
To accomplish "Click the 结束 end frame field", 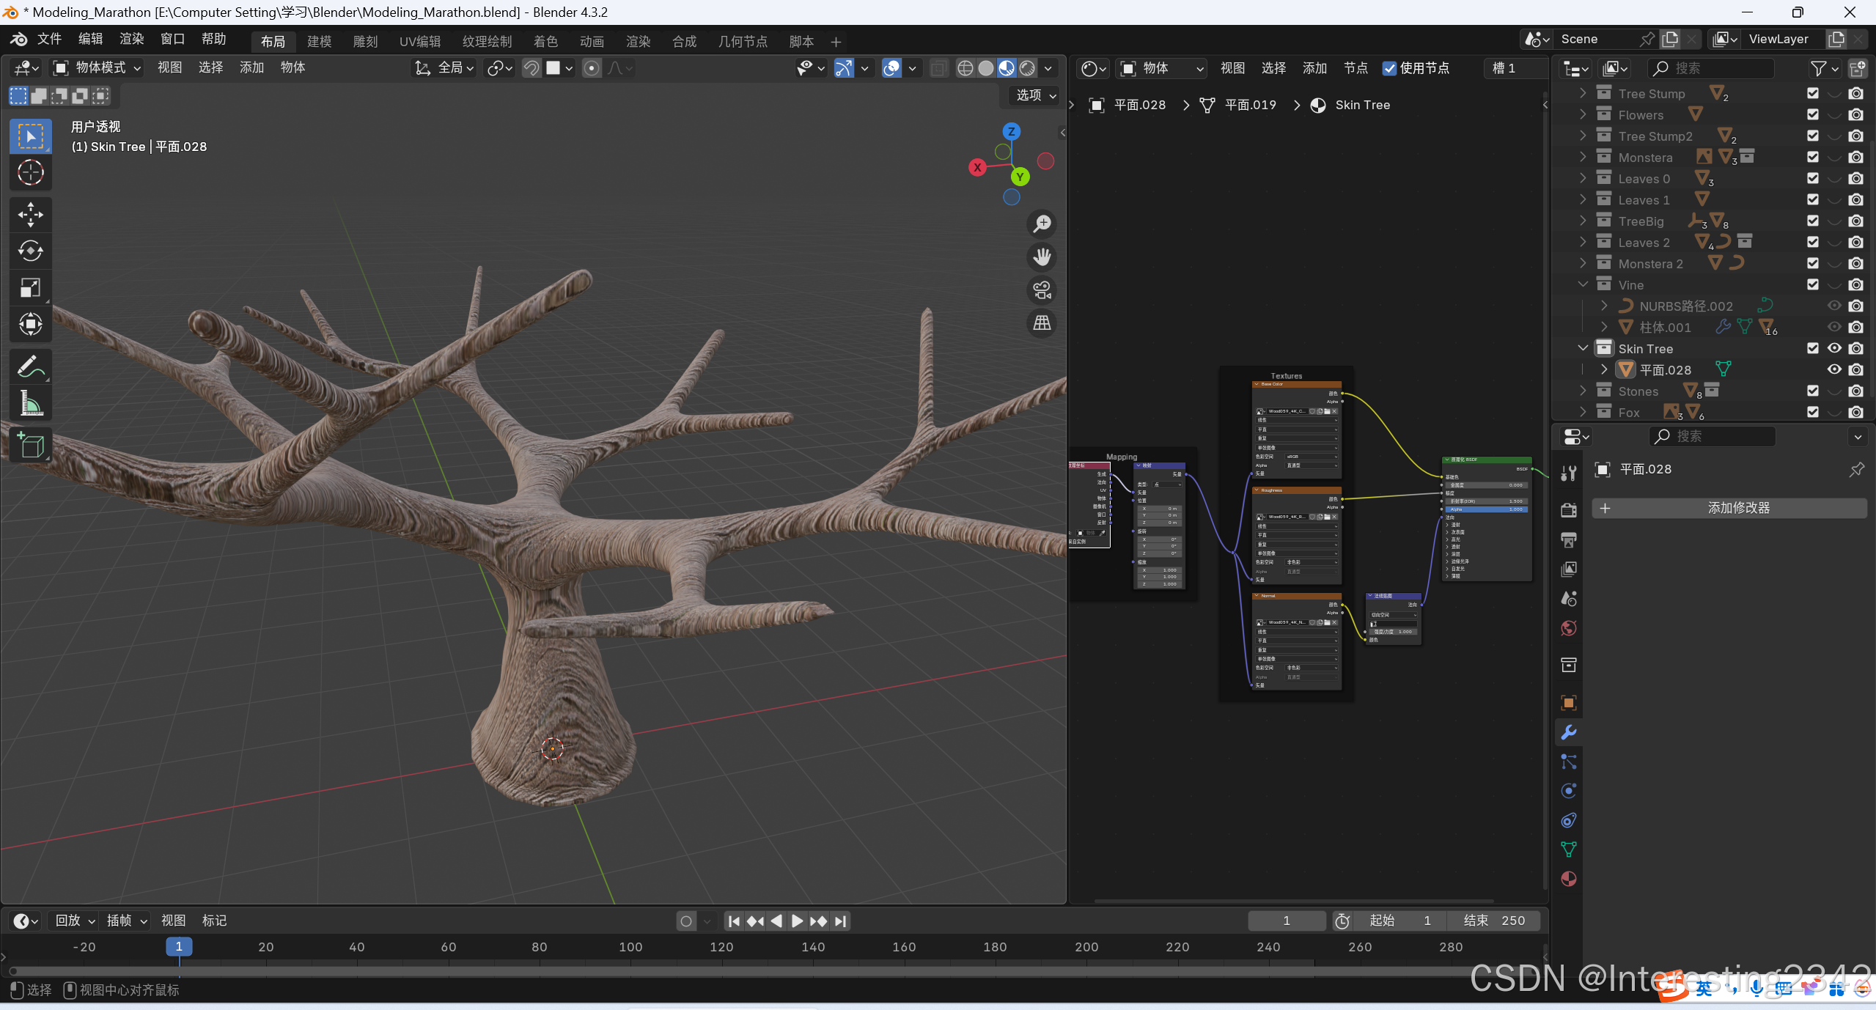I will (x=1493, y=921).
